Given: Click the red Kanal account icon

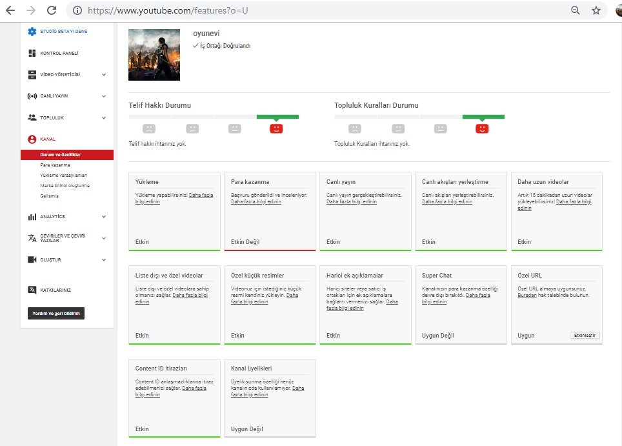Looking at the screenshot, I should (x=32, y=139).
